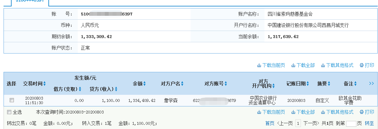This screenshot has height=129, width=378.
Task: Select the account tab ending in 6397
Action: [x=30, y=2]
